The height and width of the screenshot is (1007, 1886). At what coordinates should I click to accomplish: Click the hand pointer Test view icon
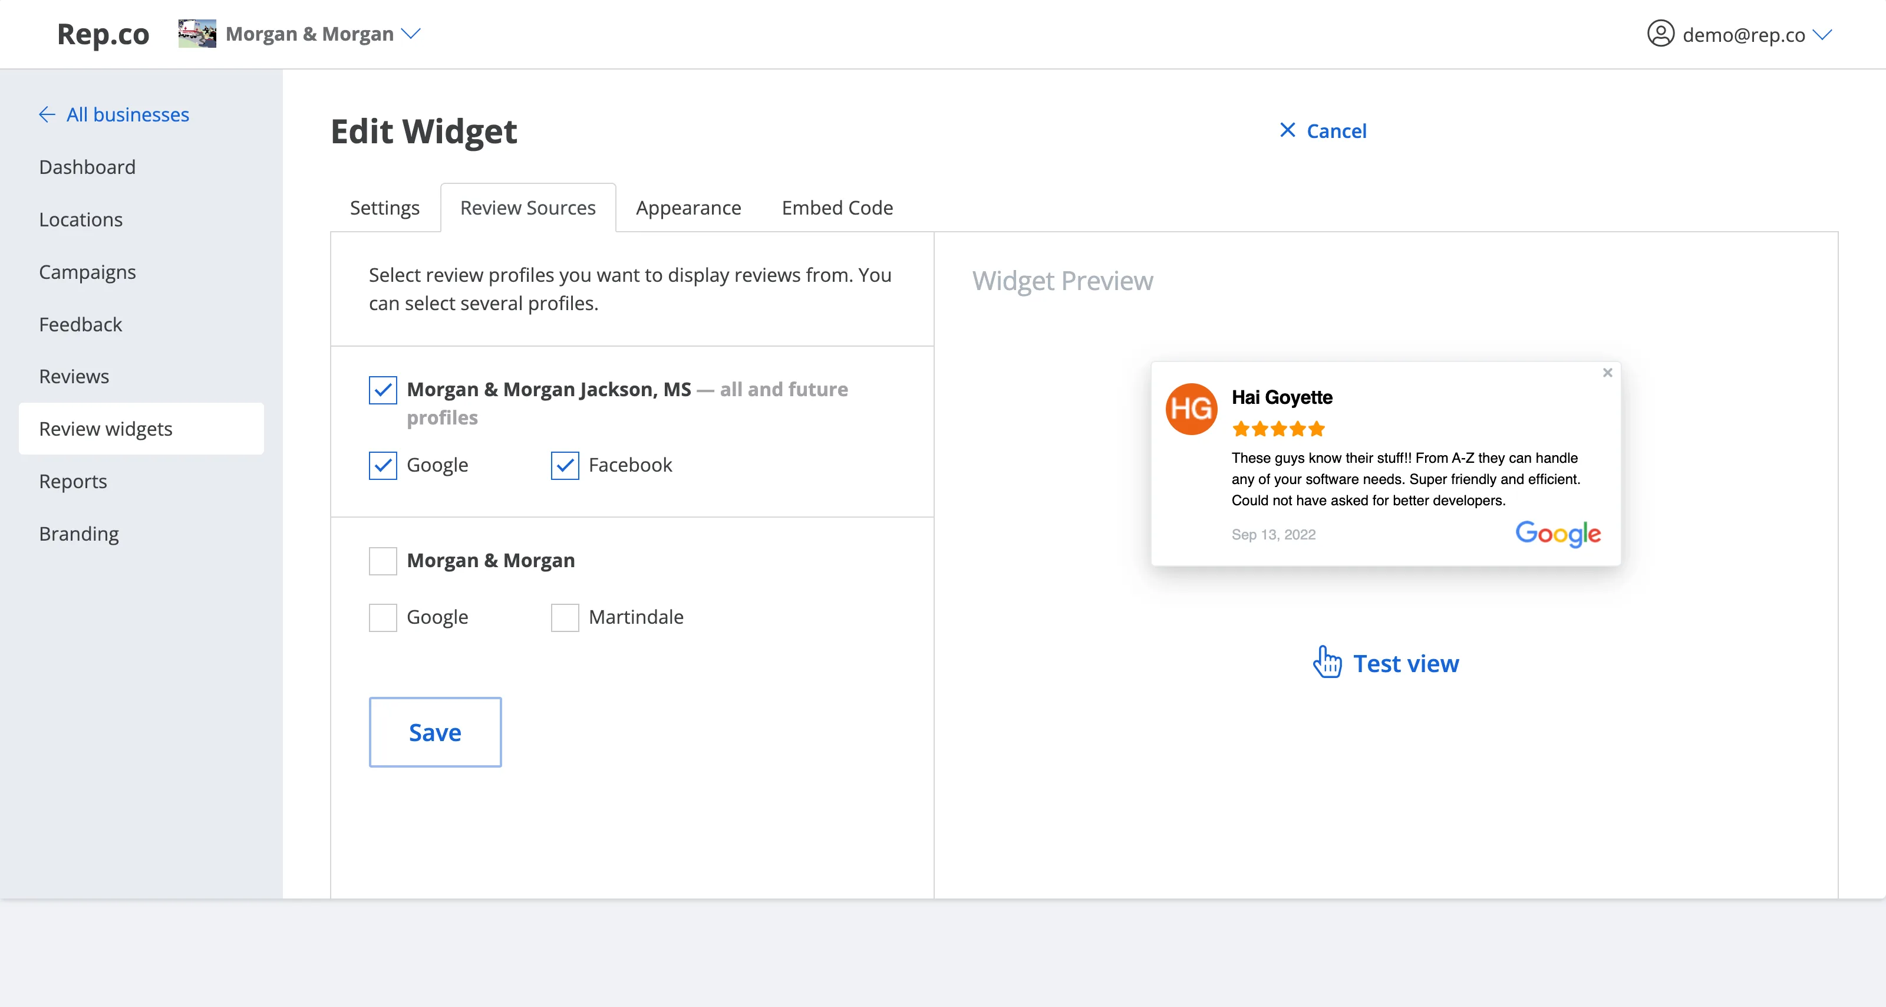1327,662
